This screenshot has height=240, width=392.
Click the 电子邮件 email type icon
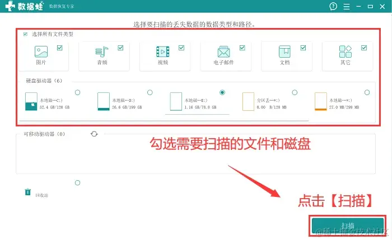coord(223,51)
